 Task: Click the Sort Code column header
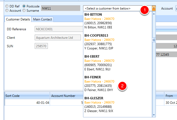click(27, 96)
